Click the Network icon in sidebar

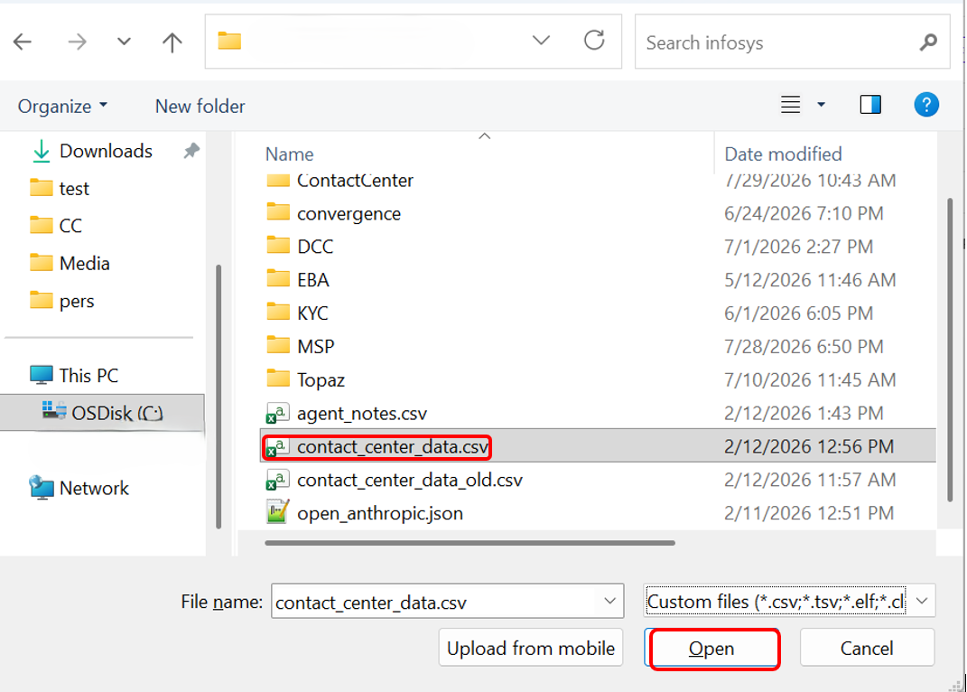pyautogui.click(x=42, y=488)
